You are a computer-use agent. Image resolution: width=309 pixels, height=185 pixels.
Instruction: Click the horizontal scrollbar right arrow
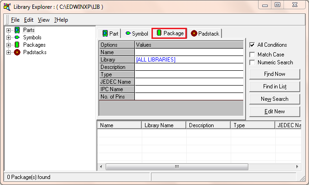click(x=297, y=166)
